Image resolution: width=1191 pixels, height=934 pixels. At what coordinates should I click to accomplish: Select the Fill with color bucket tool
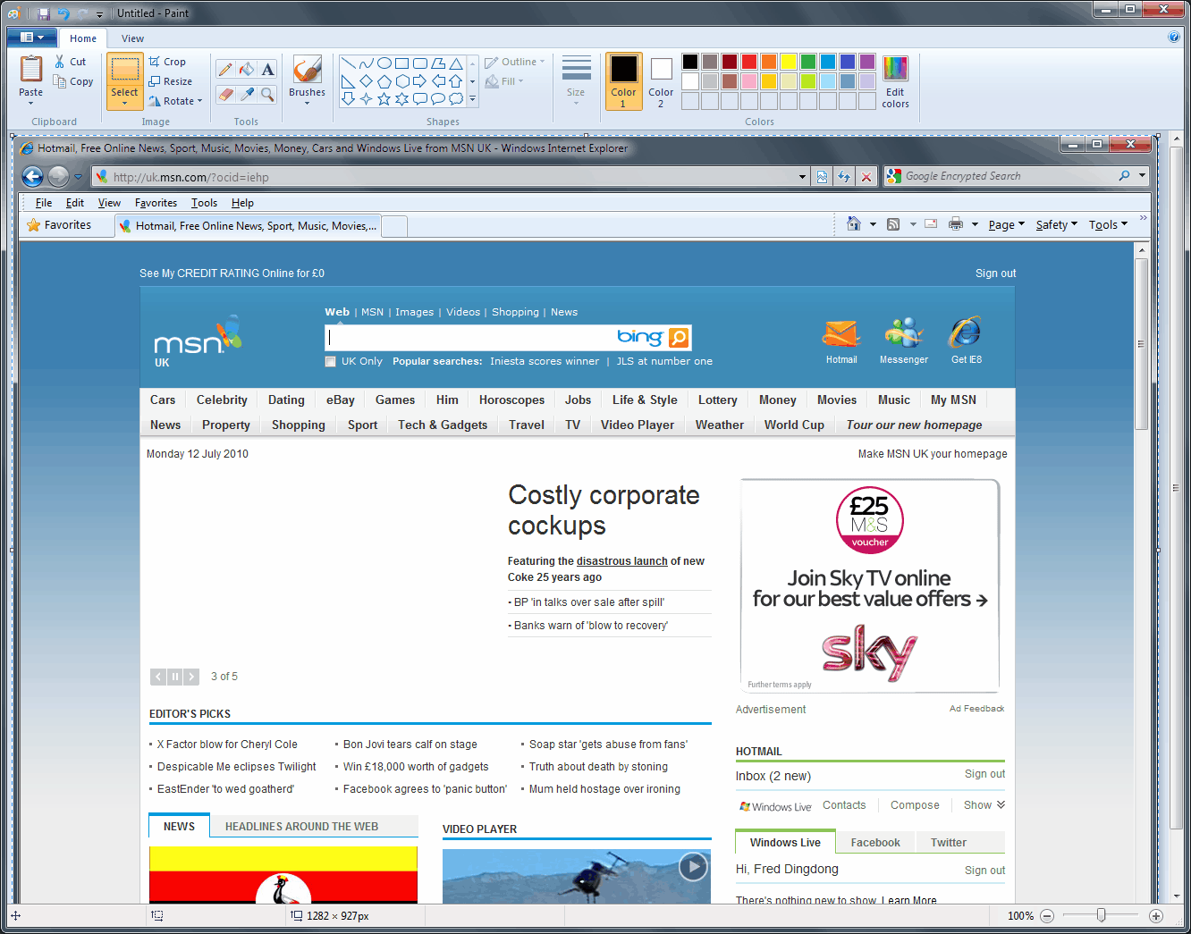point(247,70)
